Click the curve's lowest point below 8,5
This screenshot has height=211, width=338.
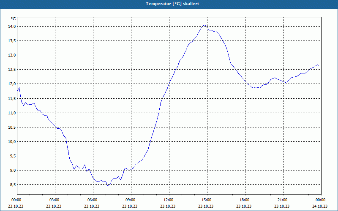[x=108, y=186]
